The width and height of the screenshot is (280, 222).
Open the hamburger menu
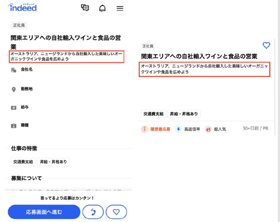click(120, 8)
